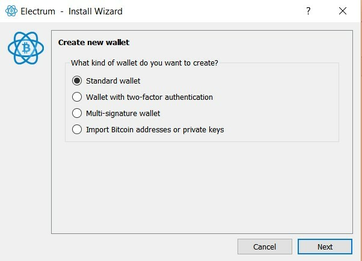
Task: Click the 'Create new wallet' heading
Action: pos(94,42)
